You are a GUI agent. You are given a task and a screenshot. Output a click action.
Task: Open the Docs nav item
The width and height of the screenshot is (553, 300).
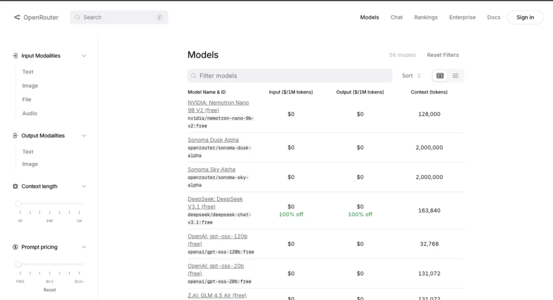tap(494, 17)
